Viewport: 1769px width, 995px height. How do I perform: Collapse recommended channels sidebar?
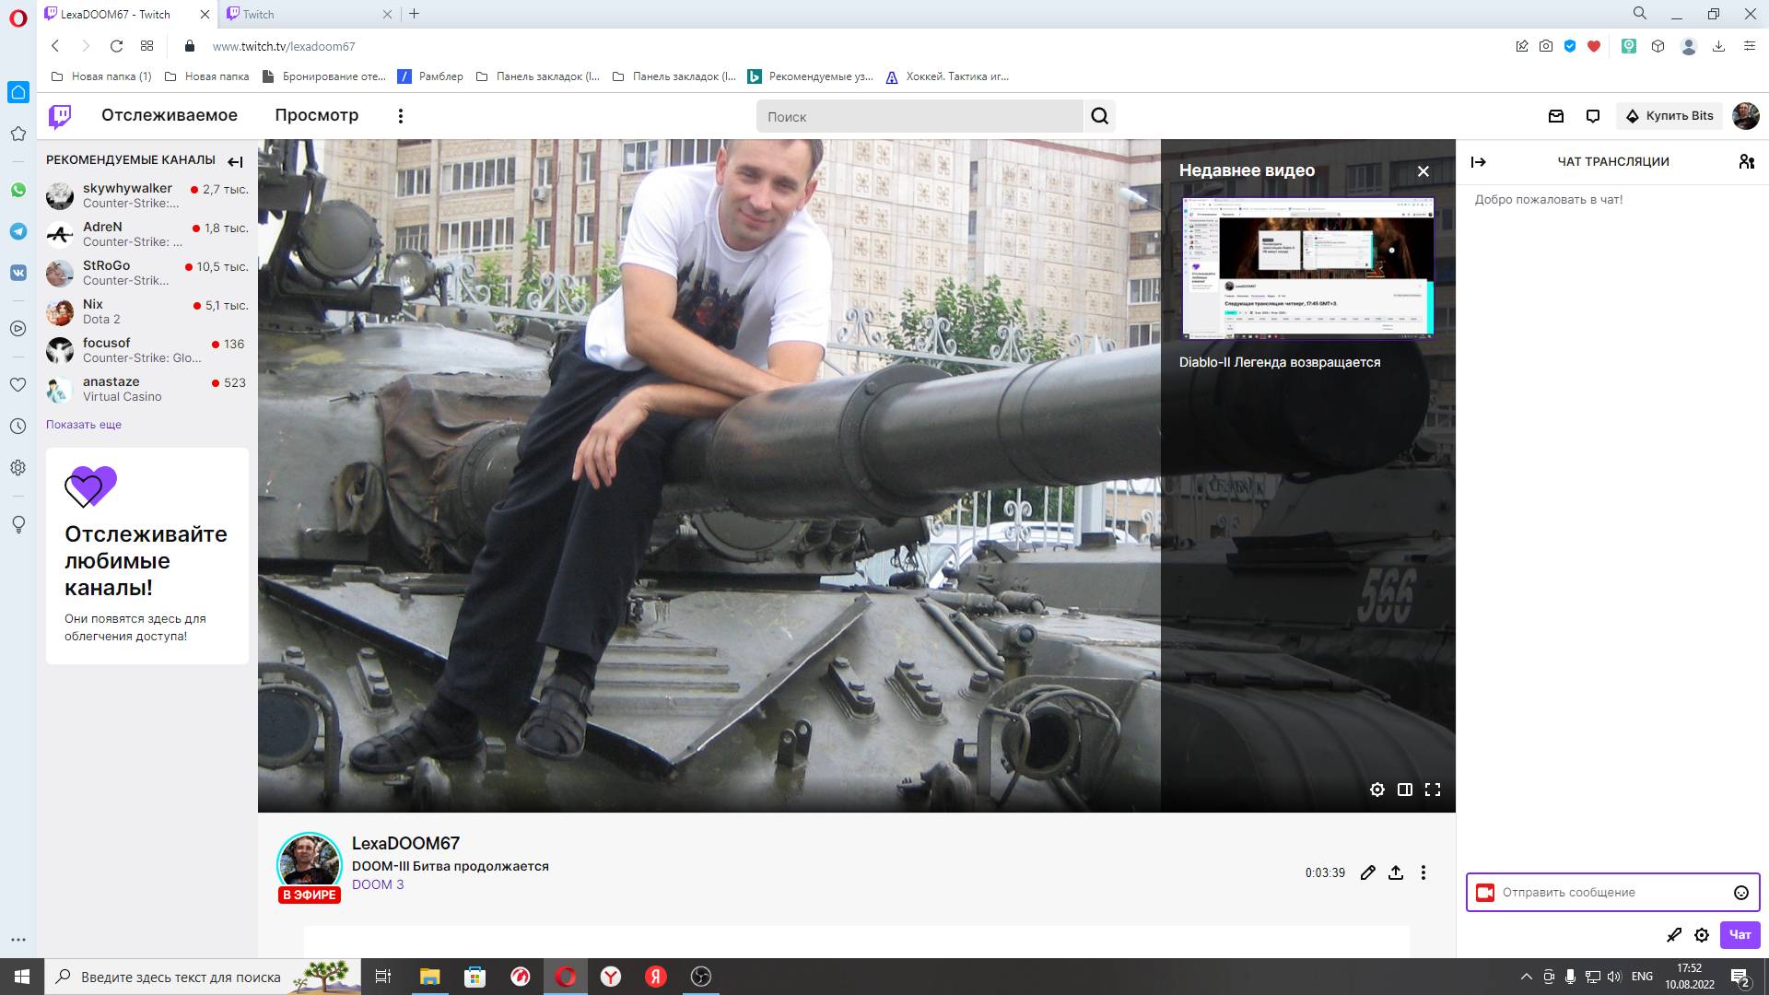point(235,161)
